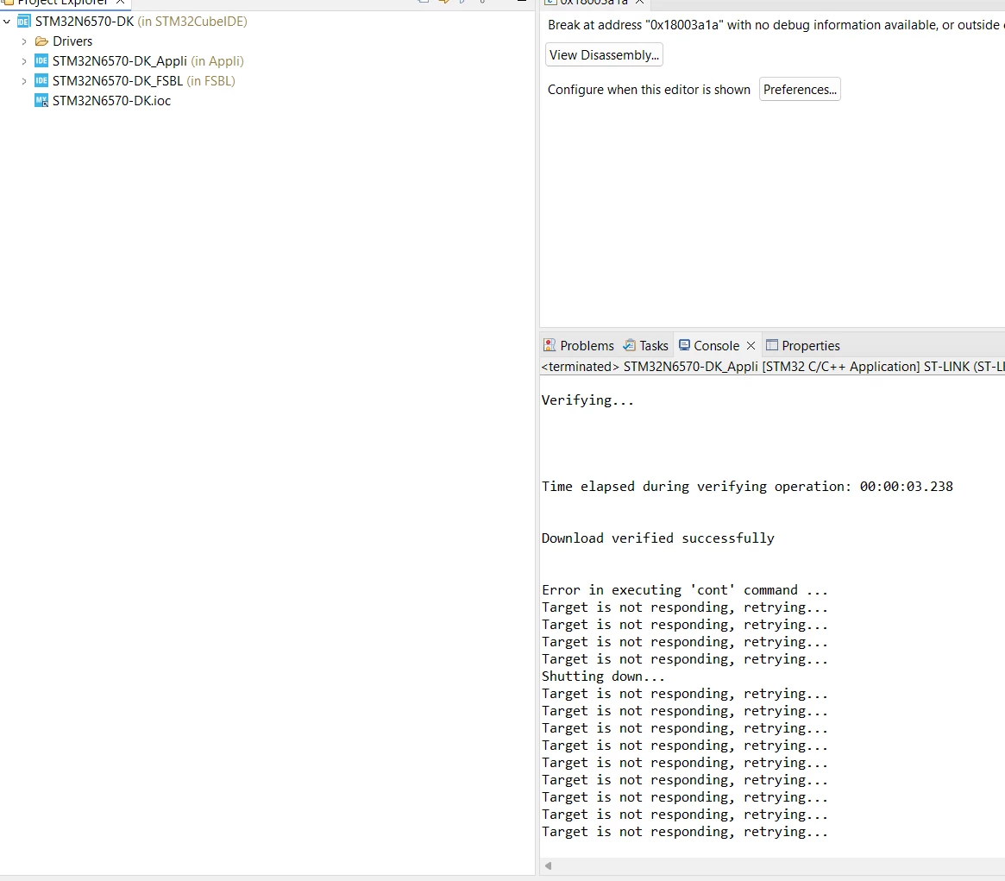The width and height of the screenshot is (1005, 881).
Task: Expand the Drivers folder
Action: tap(24, 41)
